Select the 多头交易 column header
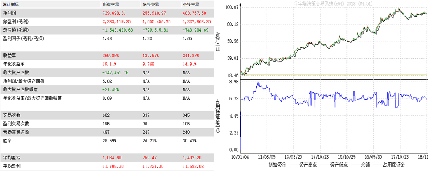Viewport: 428px width, 171px height. click(x=152, y=4)
